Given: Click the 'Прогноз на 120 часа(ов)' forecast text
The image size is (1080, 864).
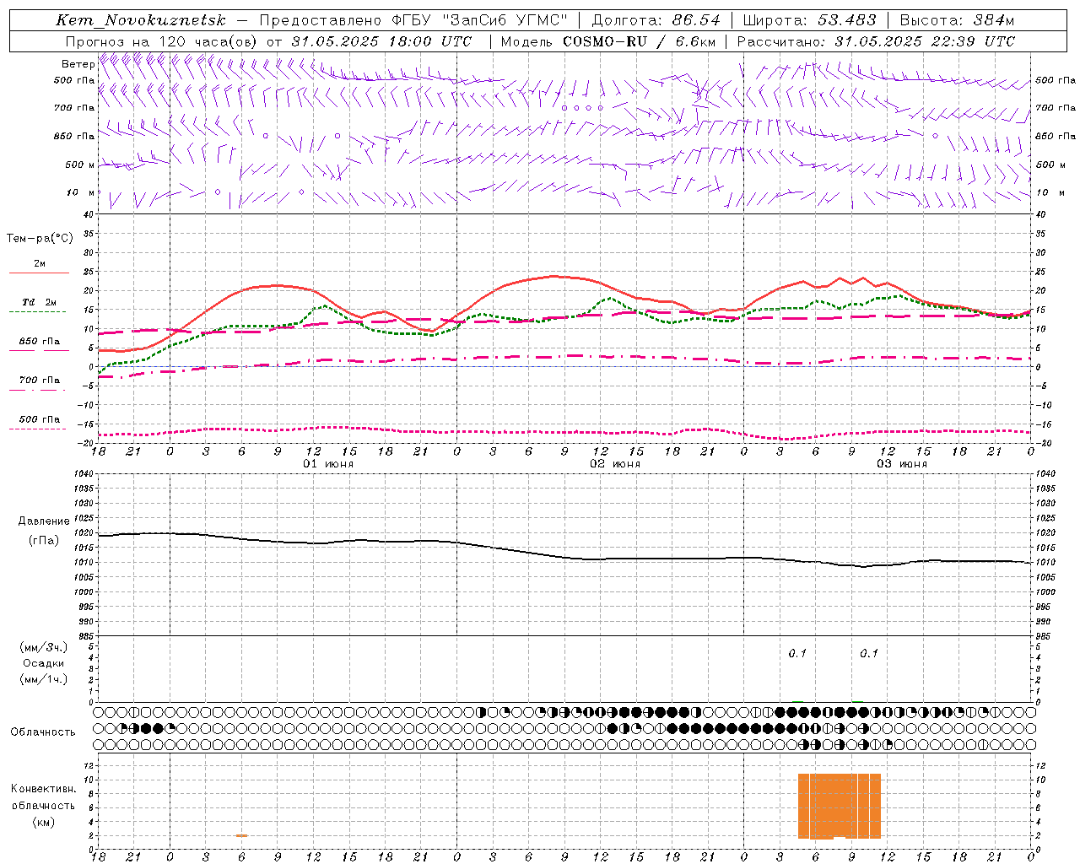Looking at the screenshot, I should point(160,41).
